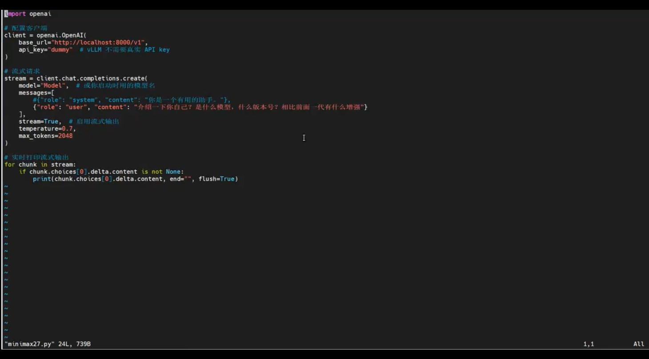Click the 1,1 cursor position indicator
649x359 pixels.
pyautogui.click(x=589, y=344)
